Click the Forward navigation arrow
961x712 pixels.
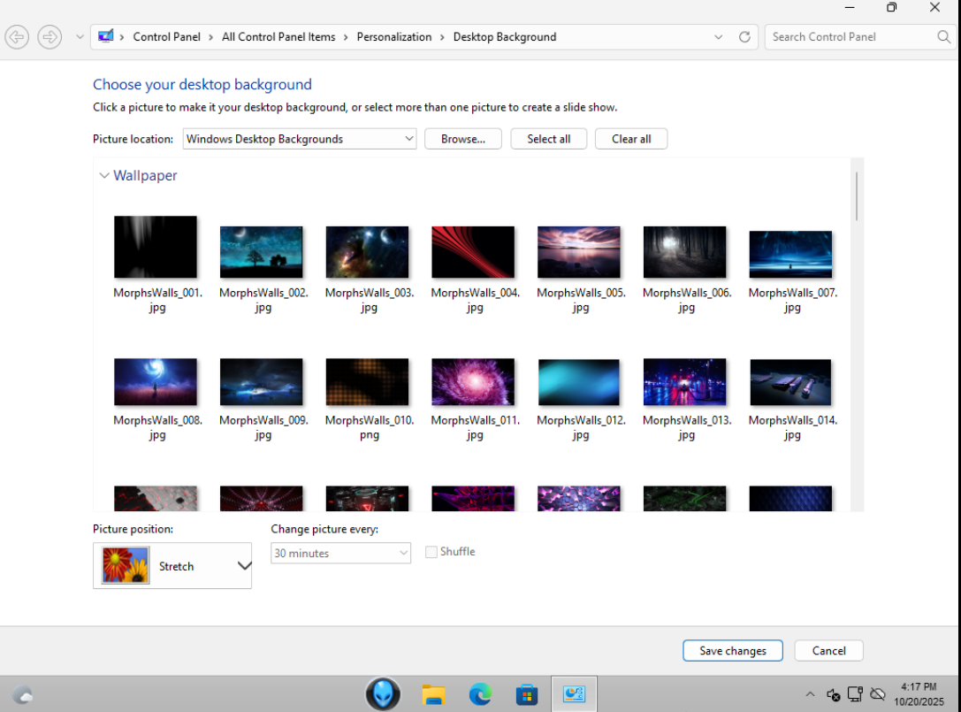point(50,37)
